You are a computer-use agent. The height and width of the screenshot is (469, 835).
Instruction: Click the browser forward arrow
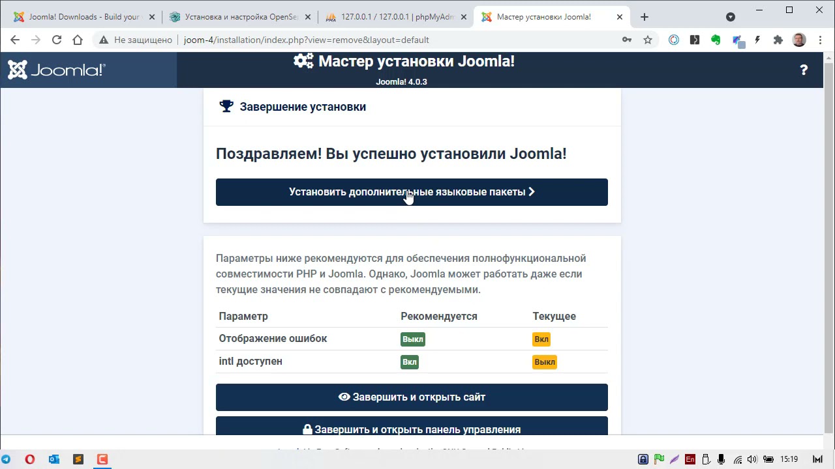pyautogui.click(x=36, y=40)
